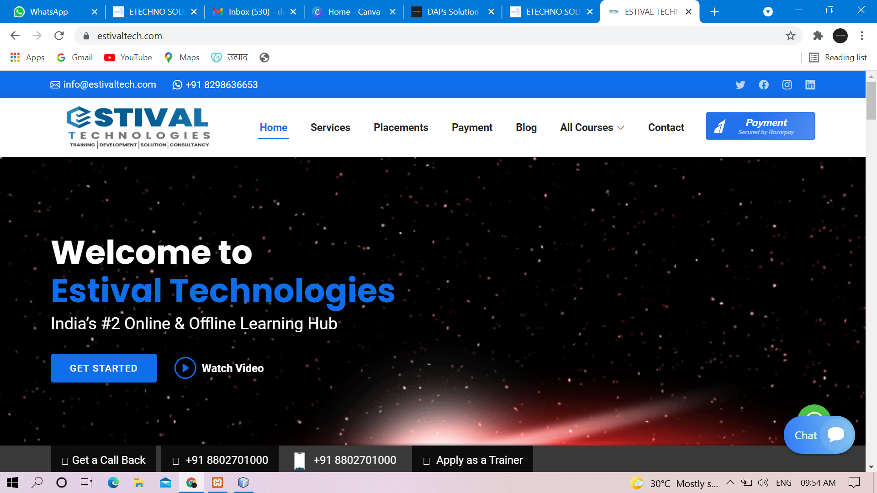
Task: Open the Placements menu item
Action: (x=401, y=128)
